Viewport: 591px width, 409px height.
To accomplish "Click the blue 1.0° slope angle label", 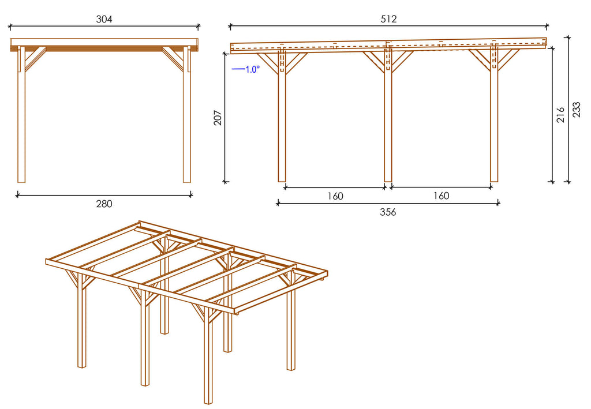I will tap(252, 69).
